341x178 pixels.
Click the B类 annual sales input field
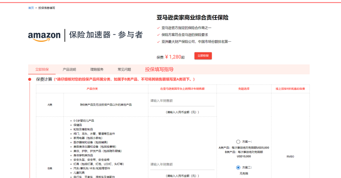click(182, 164)
